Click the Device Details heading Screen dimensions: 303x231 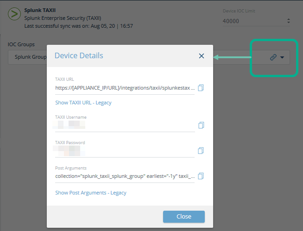point(79,55)
